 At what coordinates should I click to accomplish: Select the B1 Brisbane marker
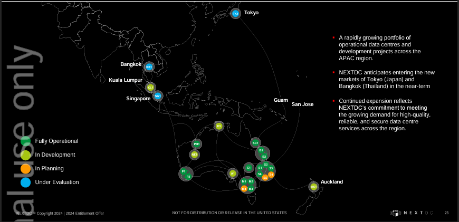pyautogui.click(x=261, y=150)
